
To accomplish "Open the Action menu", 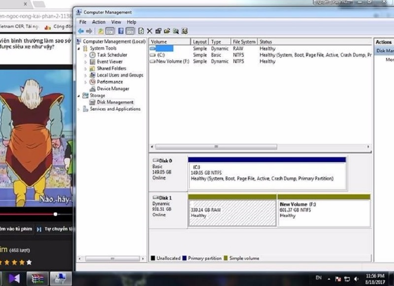I will point(98,22).
